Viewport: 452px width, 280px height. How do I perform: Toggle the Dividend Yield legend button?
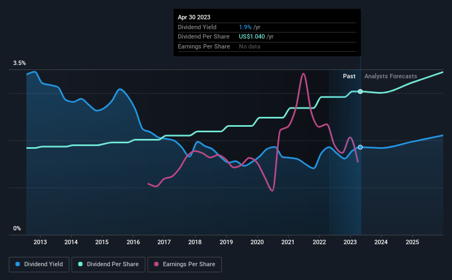click(39, 265)
